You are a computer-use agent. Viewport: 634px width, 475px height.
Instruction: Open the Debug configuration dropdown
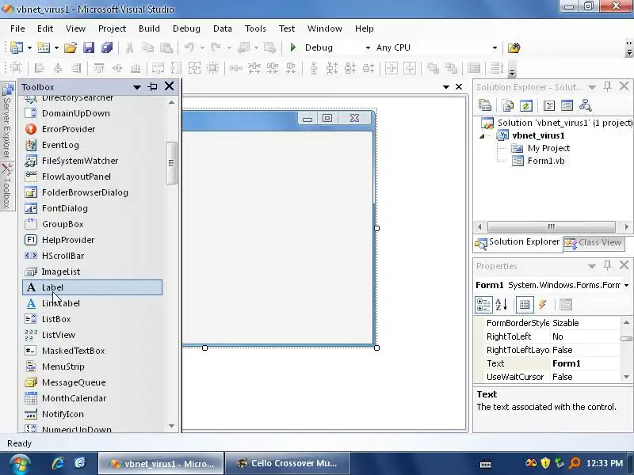pos(368,47)
